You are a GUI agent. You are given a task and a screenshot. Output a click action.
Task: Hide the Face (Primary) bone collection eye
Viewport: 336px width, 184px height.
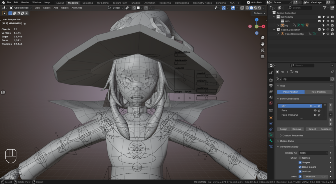click(315, 115)
